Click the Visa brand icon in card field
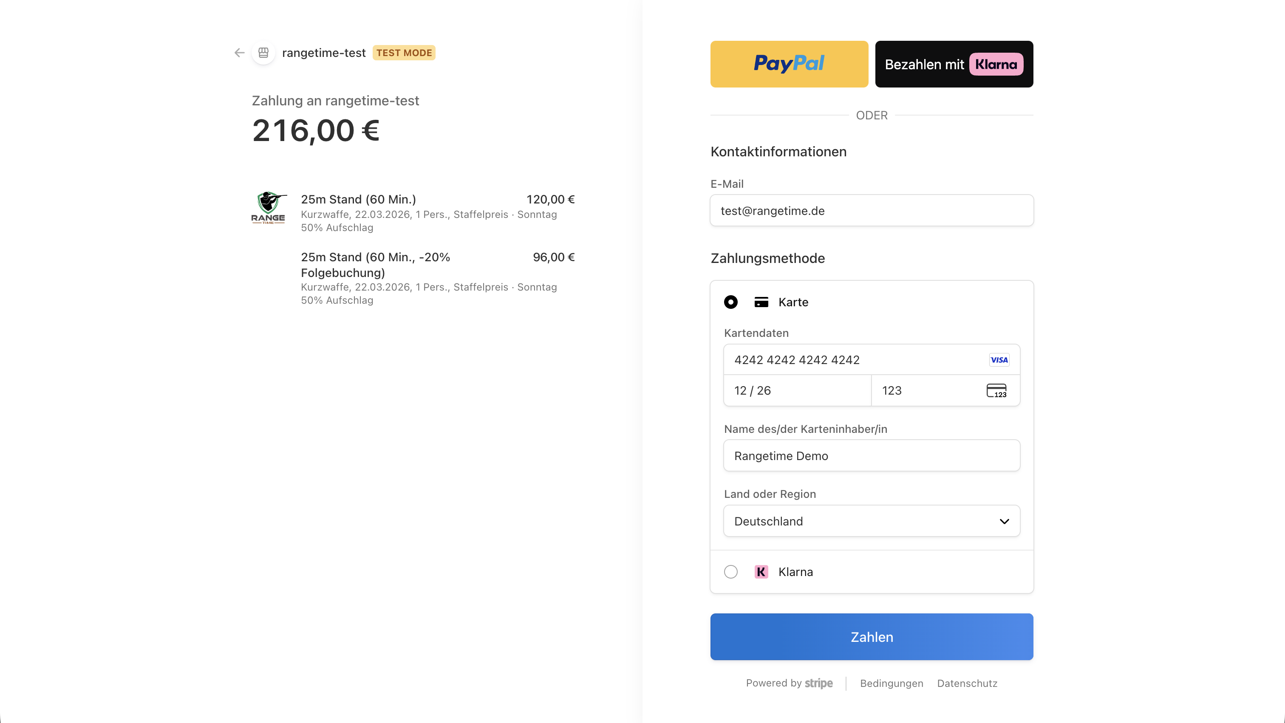Screen dimensions: 1285x723 click(999, 359)
